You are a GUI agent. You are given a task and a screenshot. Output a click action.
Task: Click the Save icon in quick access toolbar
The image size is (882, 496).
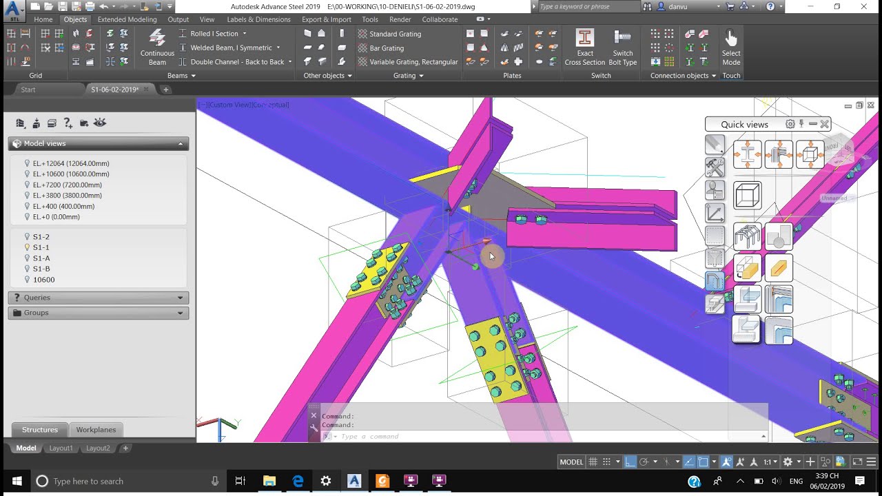point(63,6)
